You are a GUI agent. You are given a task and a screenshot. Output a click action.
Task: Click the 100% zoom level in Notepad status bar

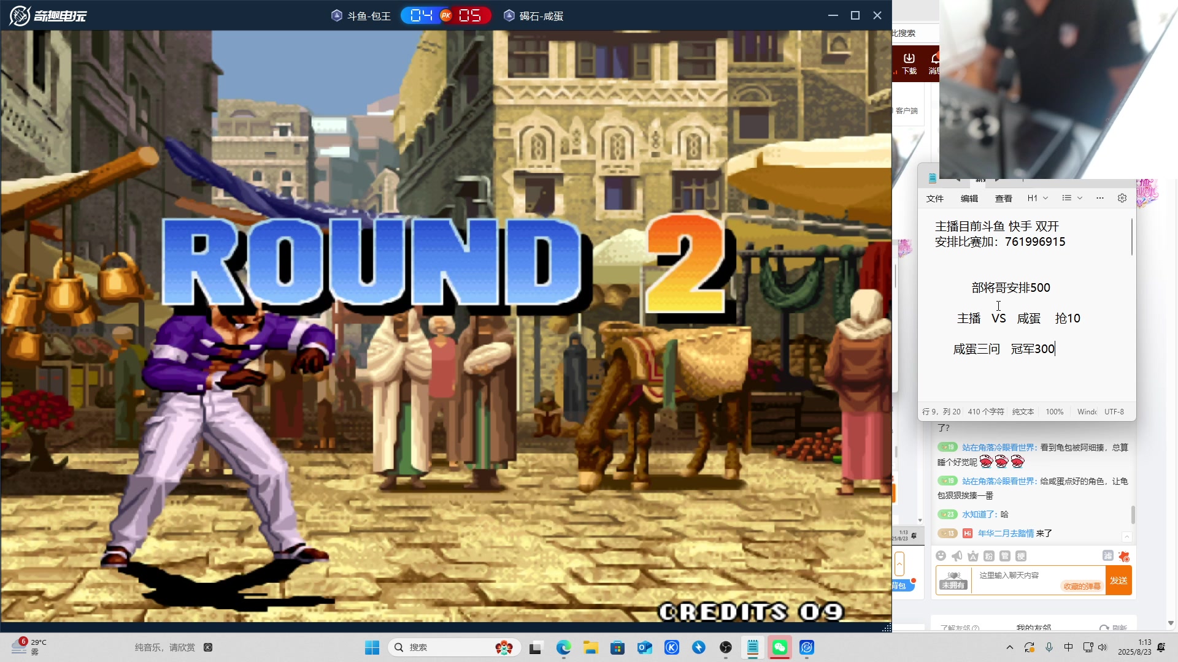[x=1055, y=412]
